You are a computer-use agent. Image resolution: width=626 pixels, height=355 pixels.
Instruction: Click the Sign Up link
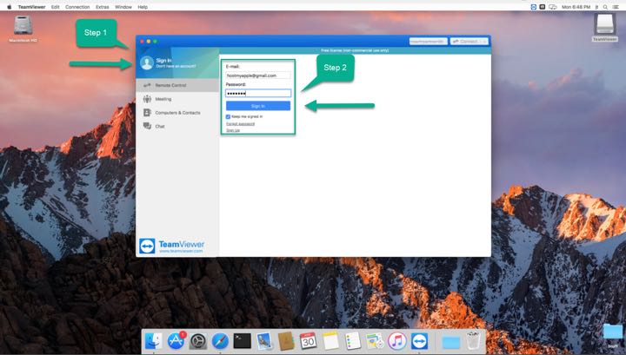(x=233, y=130)
